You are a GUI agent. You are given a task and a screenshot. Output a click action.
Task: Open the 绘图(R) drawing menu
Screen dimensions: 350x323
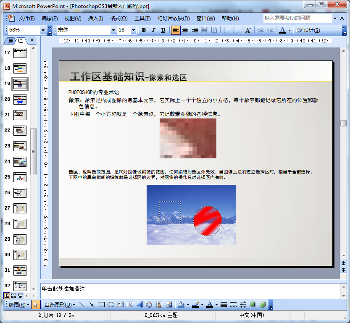pos(19,305)
